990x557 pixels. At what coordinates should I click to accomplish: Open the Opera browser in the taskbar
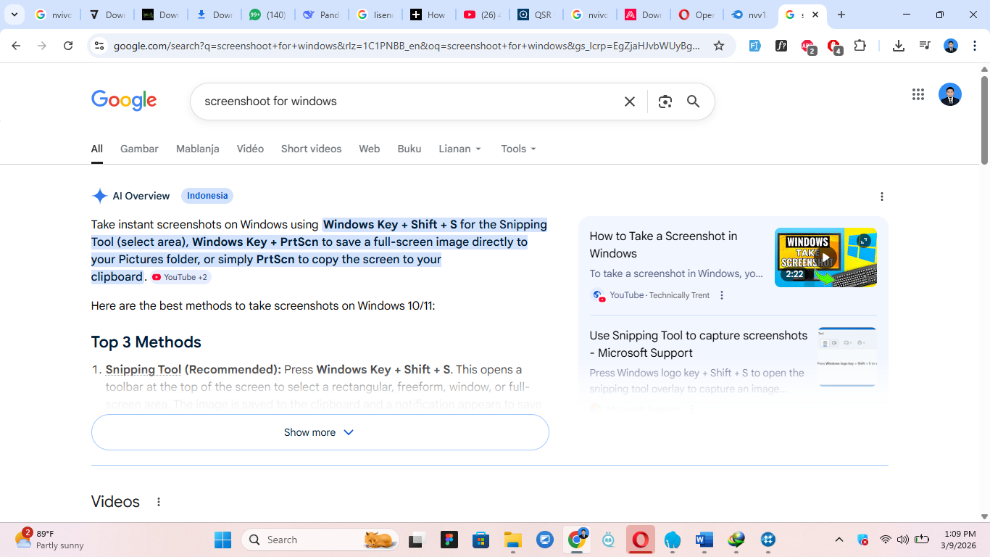point(640,540)
